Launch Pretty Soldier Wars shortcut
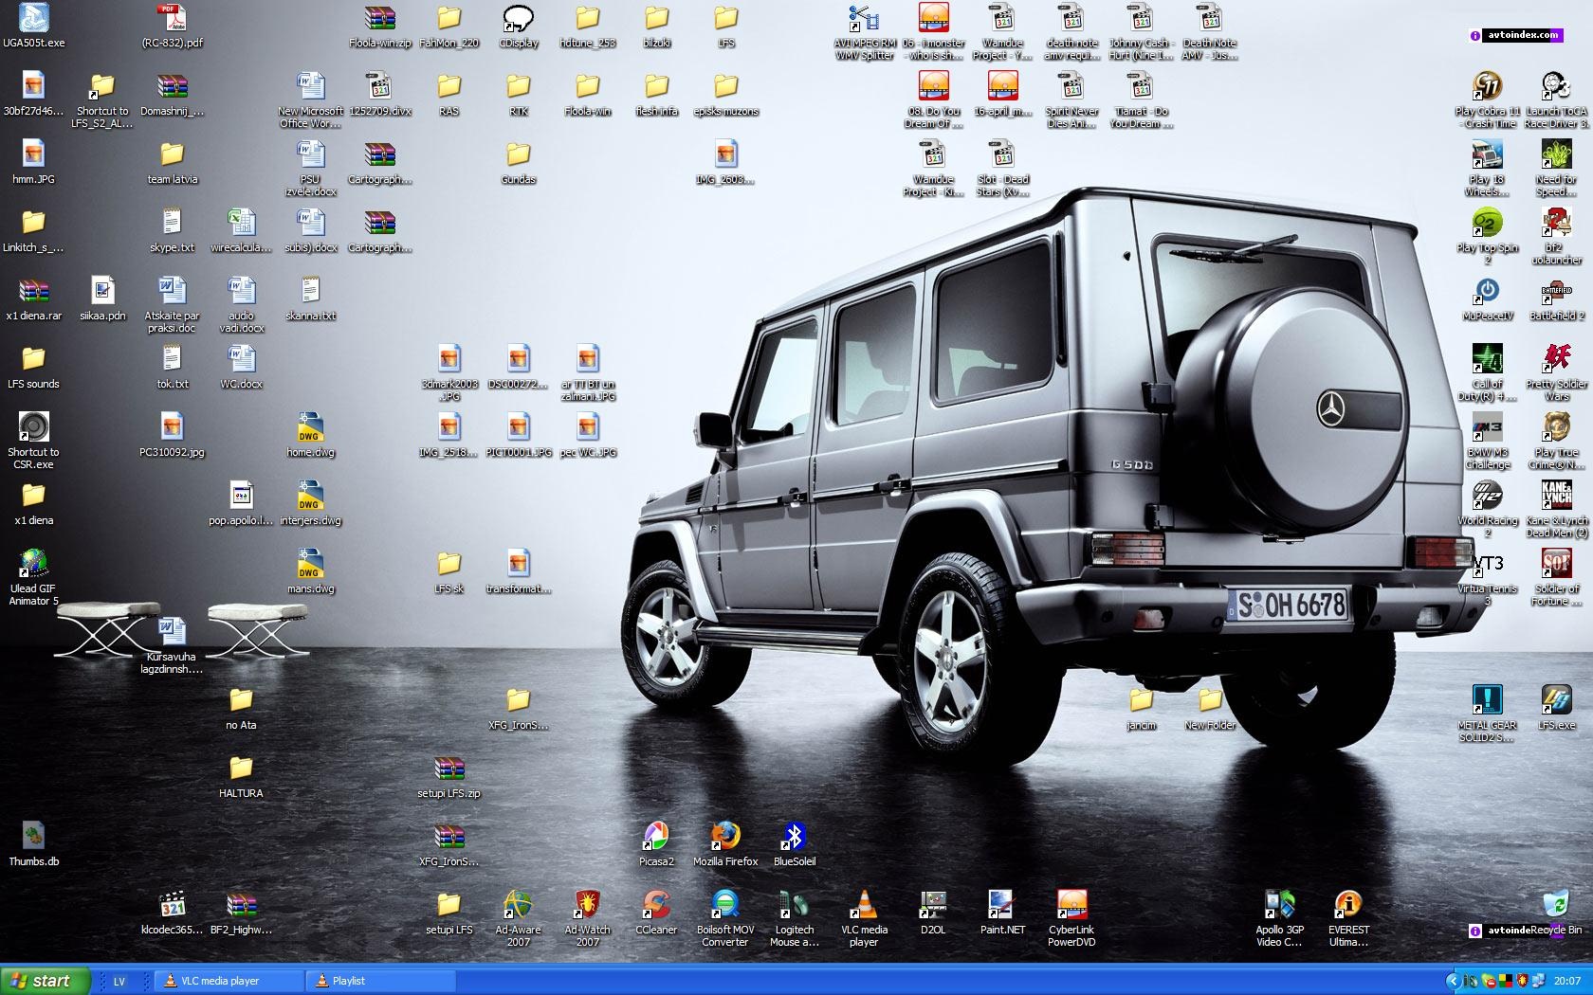The width and height of the screenshot is (1593, 995). pos(1556,358)
